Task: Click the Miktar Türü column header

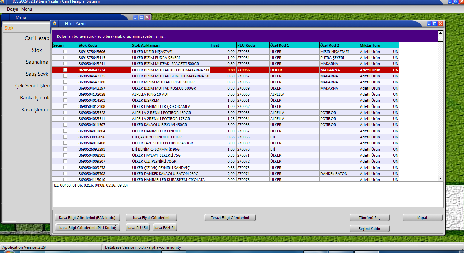Action: [x=375, y=45]
